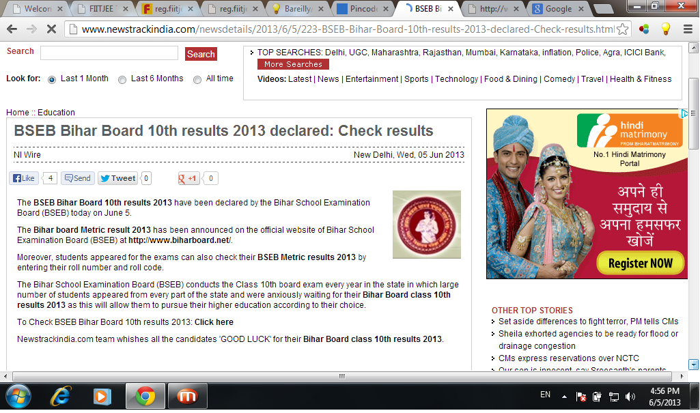Open Action Center flag tray icon

coord(580,397)
